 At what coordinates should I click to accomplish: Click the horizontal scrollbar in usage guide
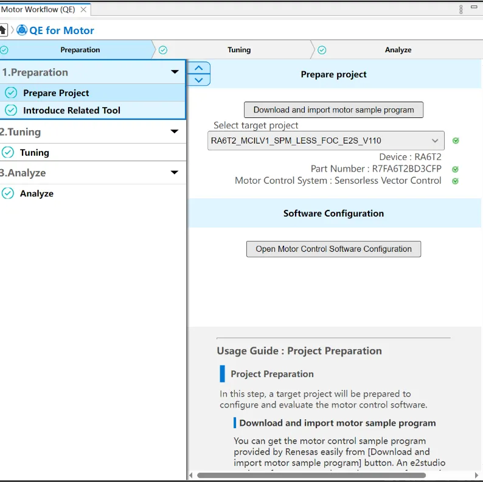[311, 475]
